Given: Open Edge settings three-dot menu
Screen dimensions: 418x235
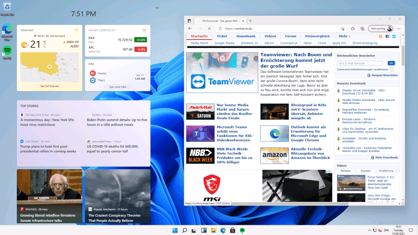Looking at the screenshot, I should (399, 29).
